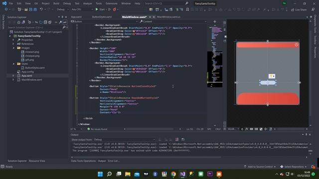Click Clear All icon in Output panel
This screenshot has width=319, height=179.
click(177, 139)
